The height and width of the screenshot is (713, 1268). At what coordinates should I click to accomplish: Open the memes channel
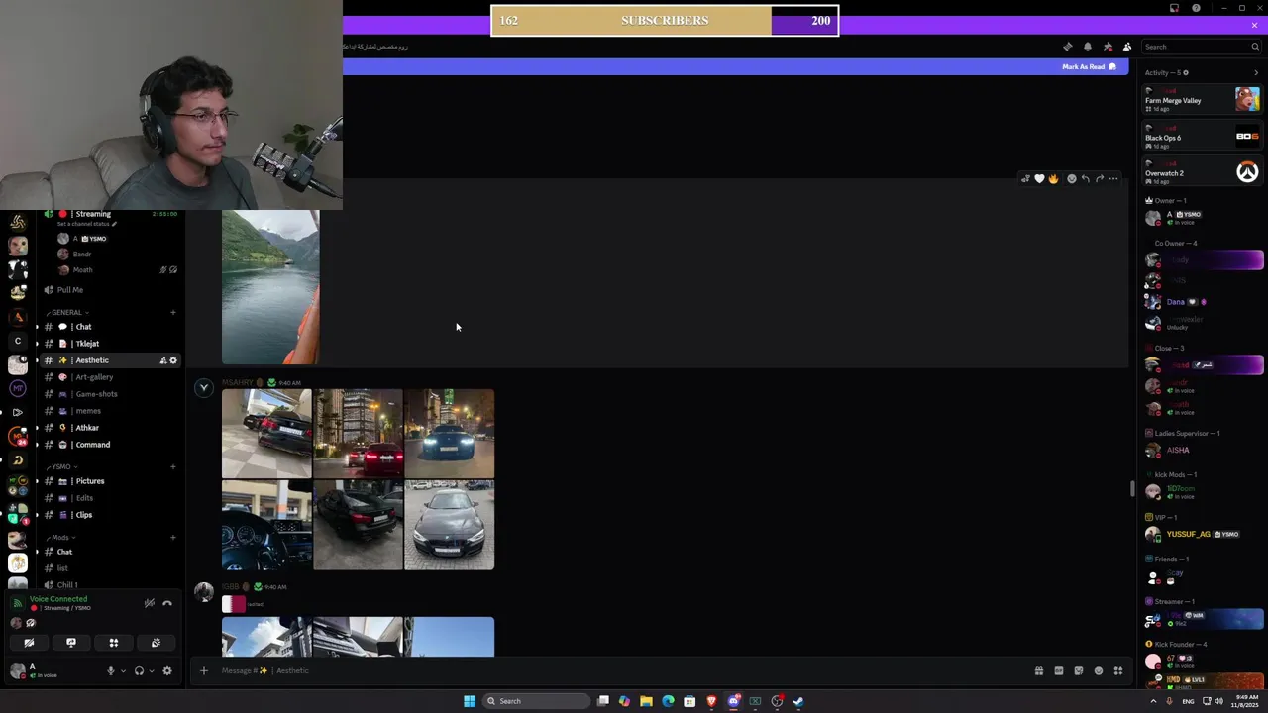click(107, 411)
